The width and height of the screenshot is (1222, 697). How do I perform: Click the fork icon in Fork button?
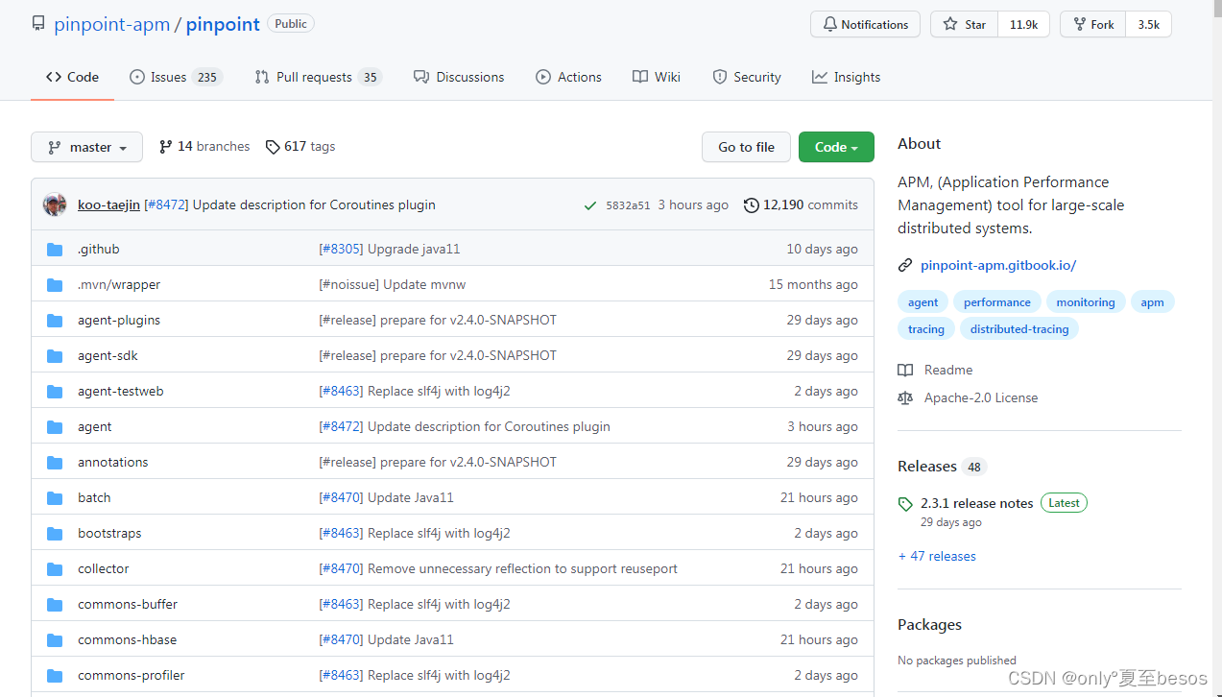point(1079,25)
